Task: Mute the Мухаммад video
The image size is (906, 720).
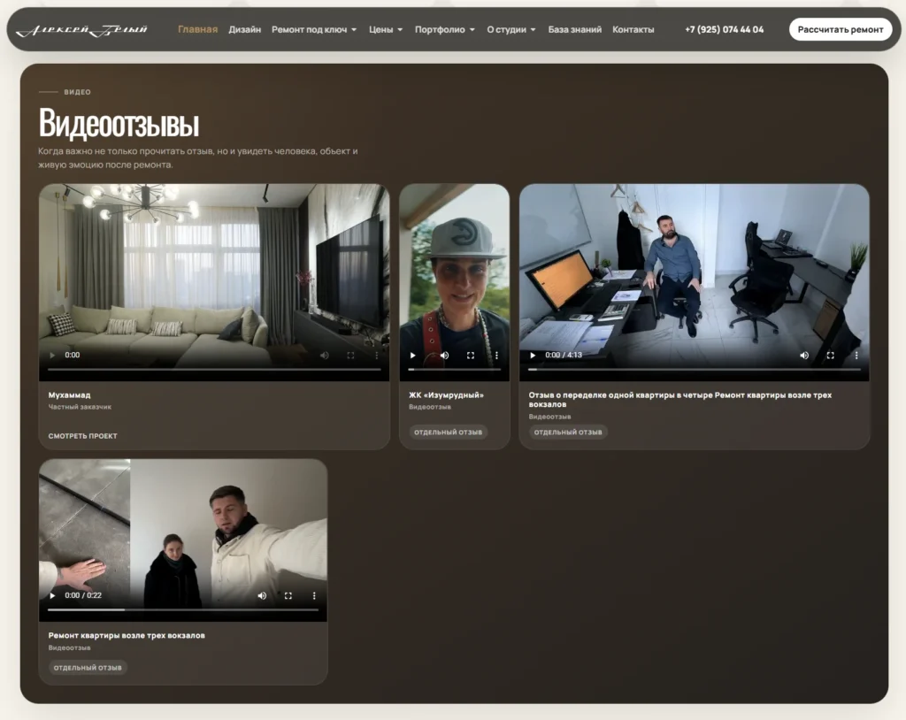Action: pos(324,356)
